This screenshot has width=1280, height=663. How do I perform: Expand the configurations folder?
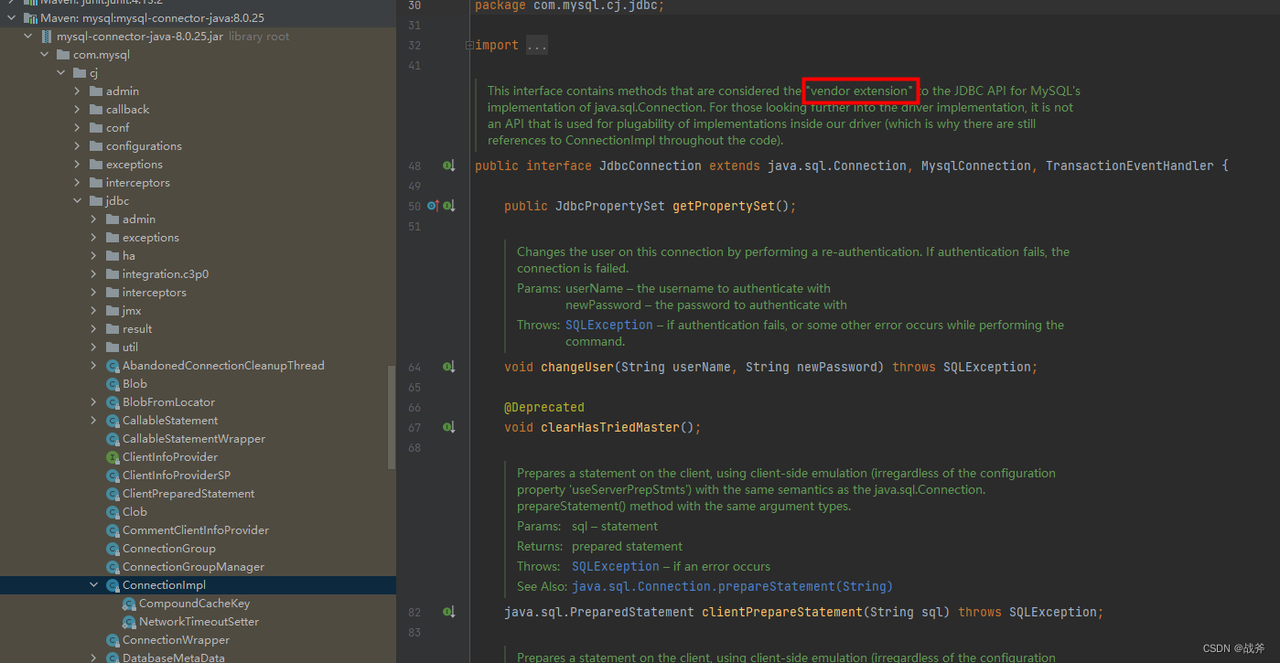point(78,146)
